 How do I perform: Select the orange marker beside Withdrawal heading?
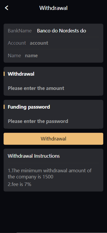coord(4,74)
